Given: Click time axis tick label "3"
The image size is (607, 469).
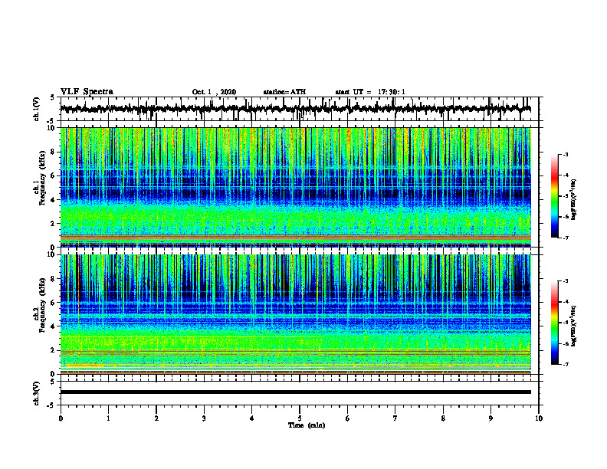Looking at the screenshot, I should tap(204, 418).
